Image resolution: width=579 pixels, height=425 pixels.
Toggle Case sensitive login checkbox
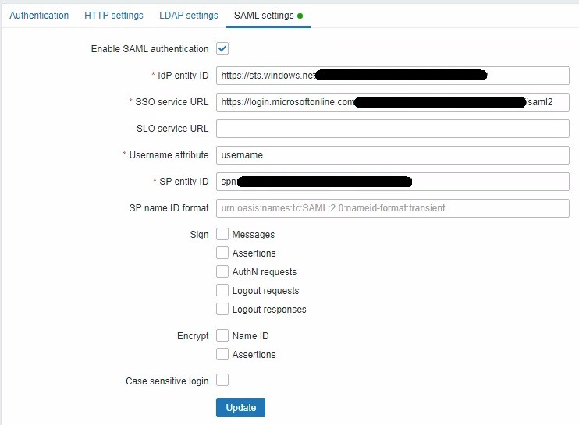click(x=222, y=381)
